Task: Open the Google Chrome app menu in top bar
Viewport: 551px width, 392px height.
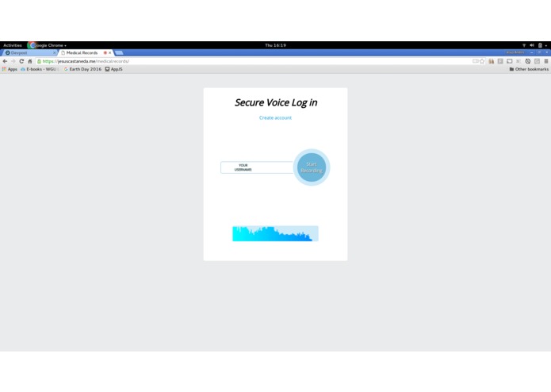Action: pyautogui.click(x=48, y=45)
